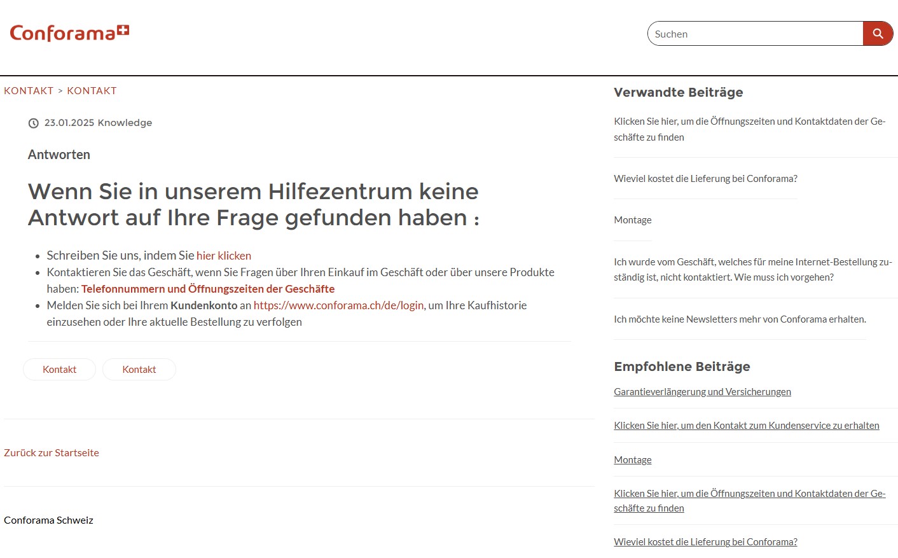898x558 pixels.
Task: Select Montage under Verwandte Beiträge
Action: [x=632, y=220]
